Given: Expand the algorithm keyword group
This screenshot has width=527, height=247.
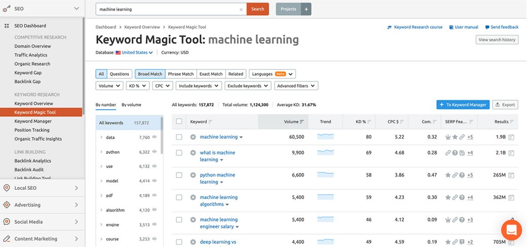Looking at the screenshot, I should [x=101, y=210].
